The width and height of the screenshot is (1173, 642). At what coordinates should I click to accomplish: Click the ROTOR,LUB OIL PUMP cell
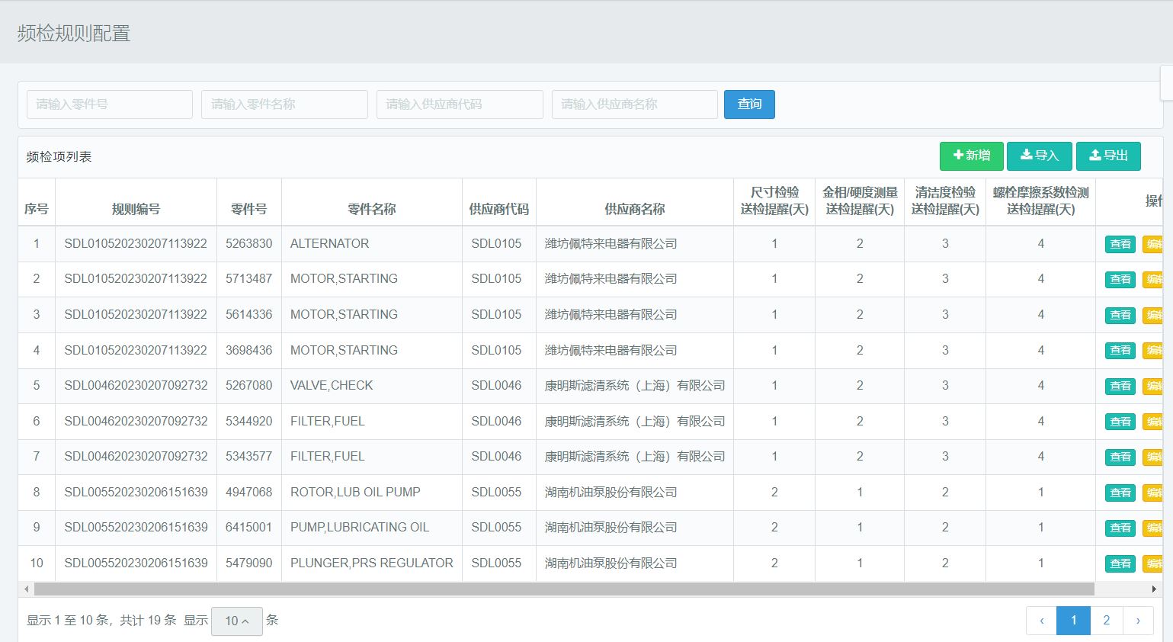pos(372,493)
